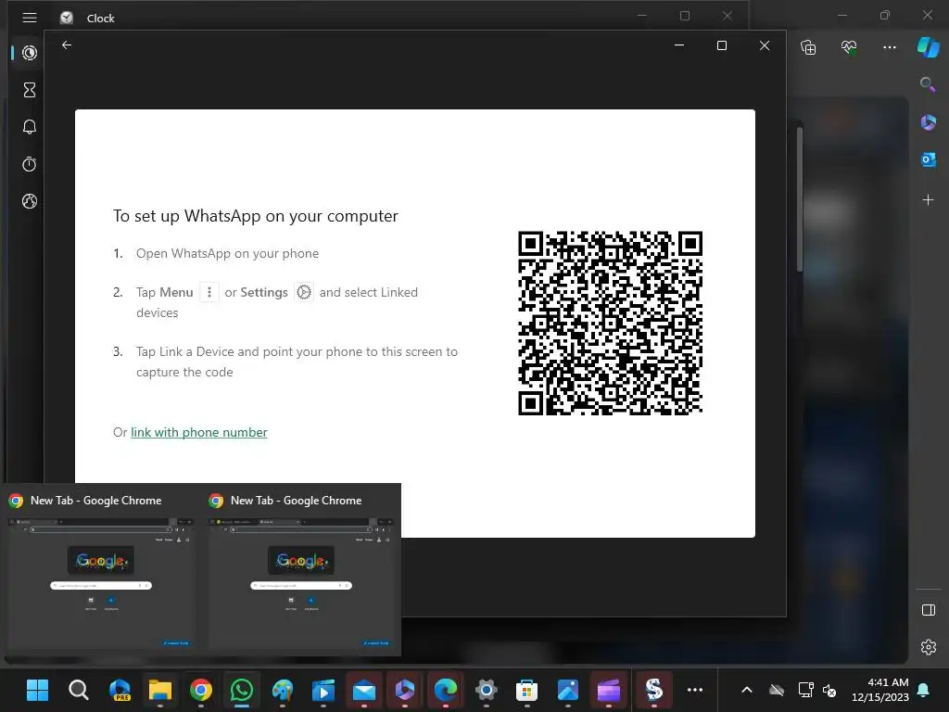The image size is (949, 712).
Task: Open the Stopwatch icon in Clock sidebar
Action: tap(29, 164)
